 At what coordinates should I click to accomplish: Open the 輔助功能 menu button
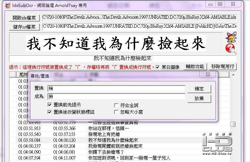pos(195,66)
